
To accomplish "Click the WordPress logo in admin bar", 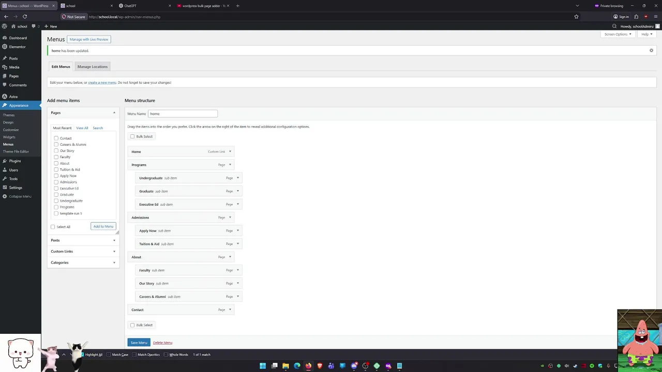I will click(x=5, y=26).
